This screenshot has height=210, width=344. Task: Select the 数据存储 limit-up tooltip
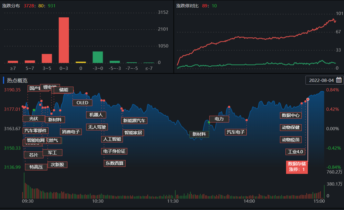click(x=297, y=167)
